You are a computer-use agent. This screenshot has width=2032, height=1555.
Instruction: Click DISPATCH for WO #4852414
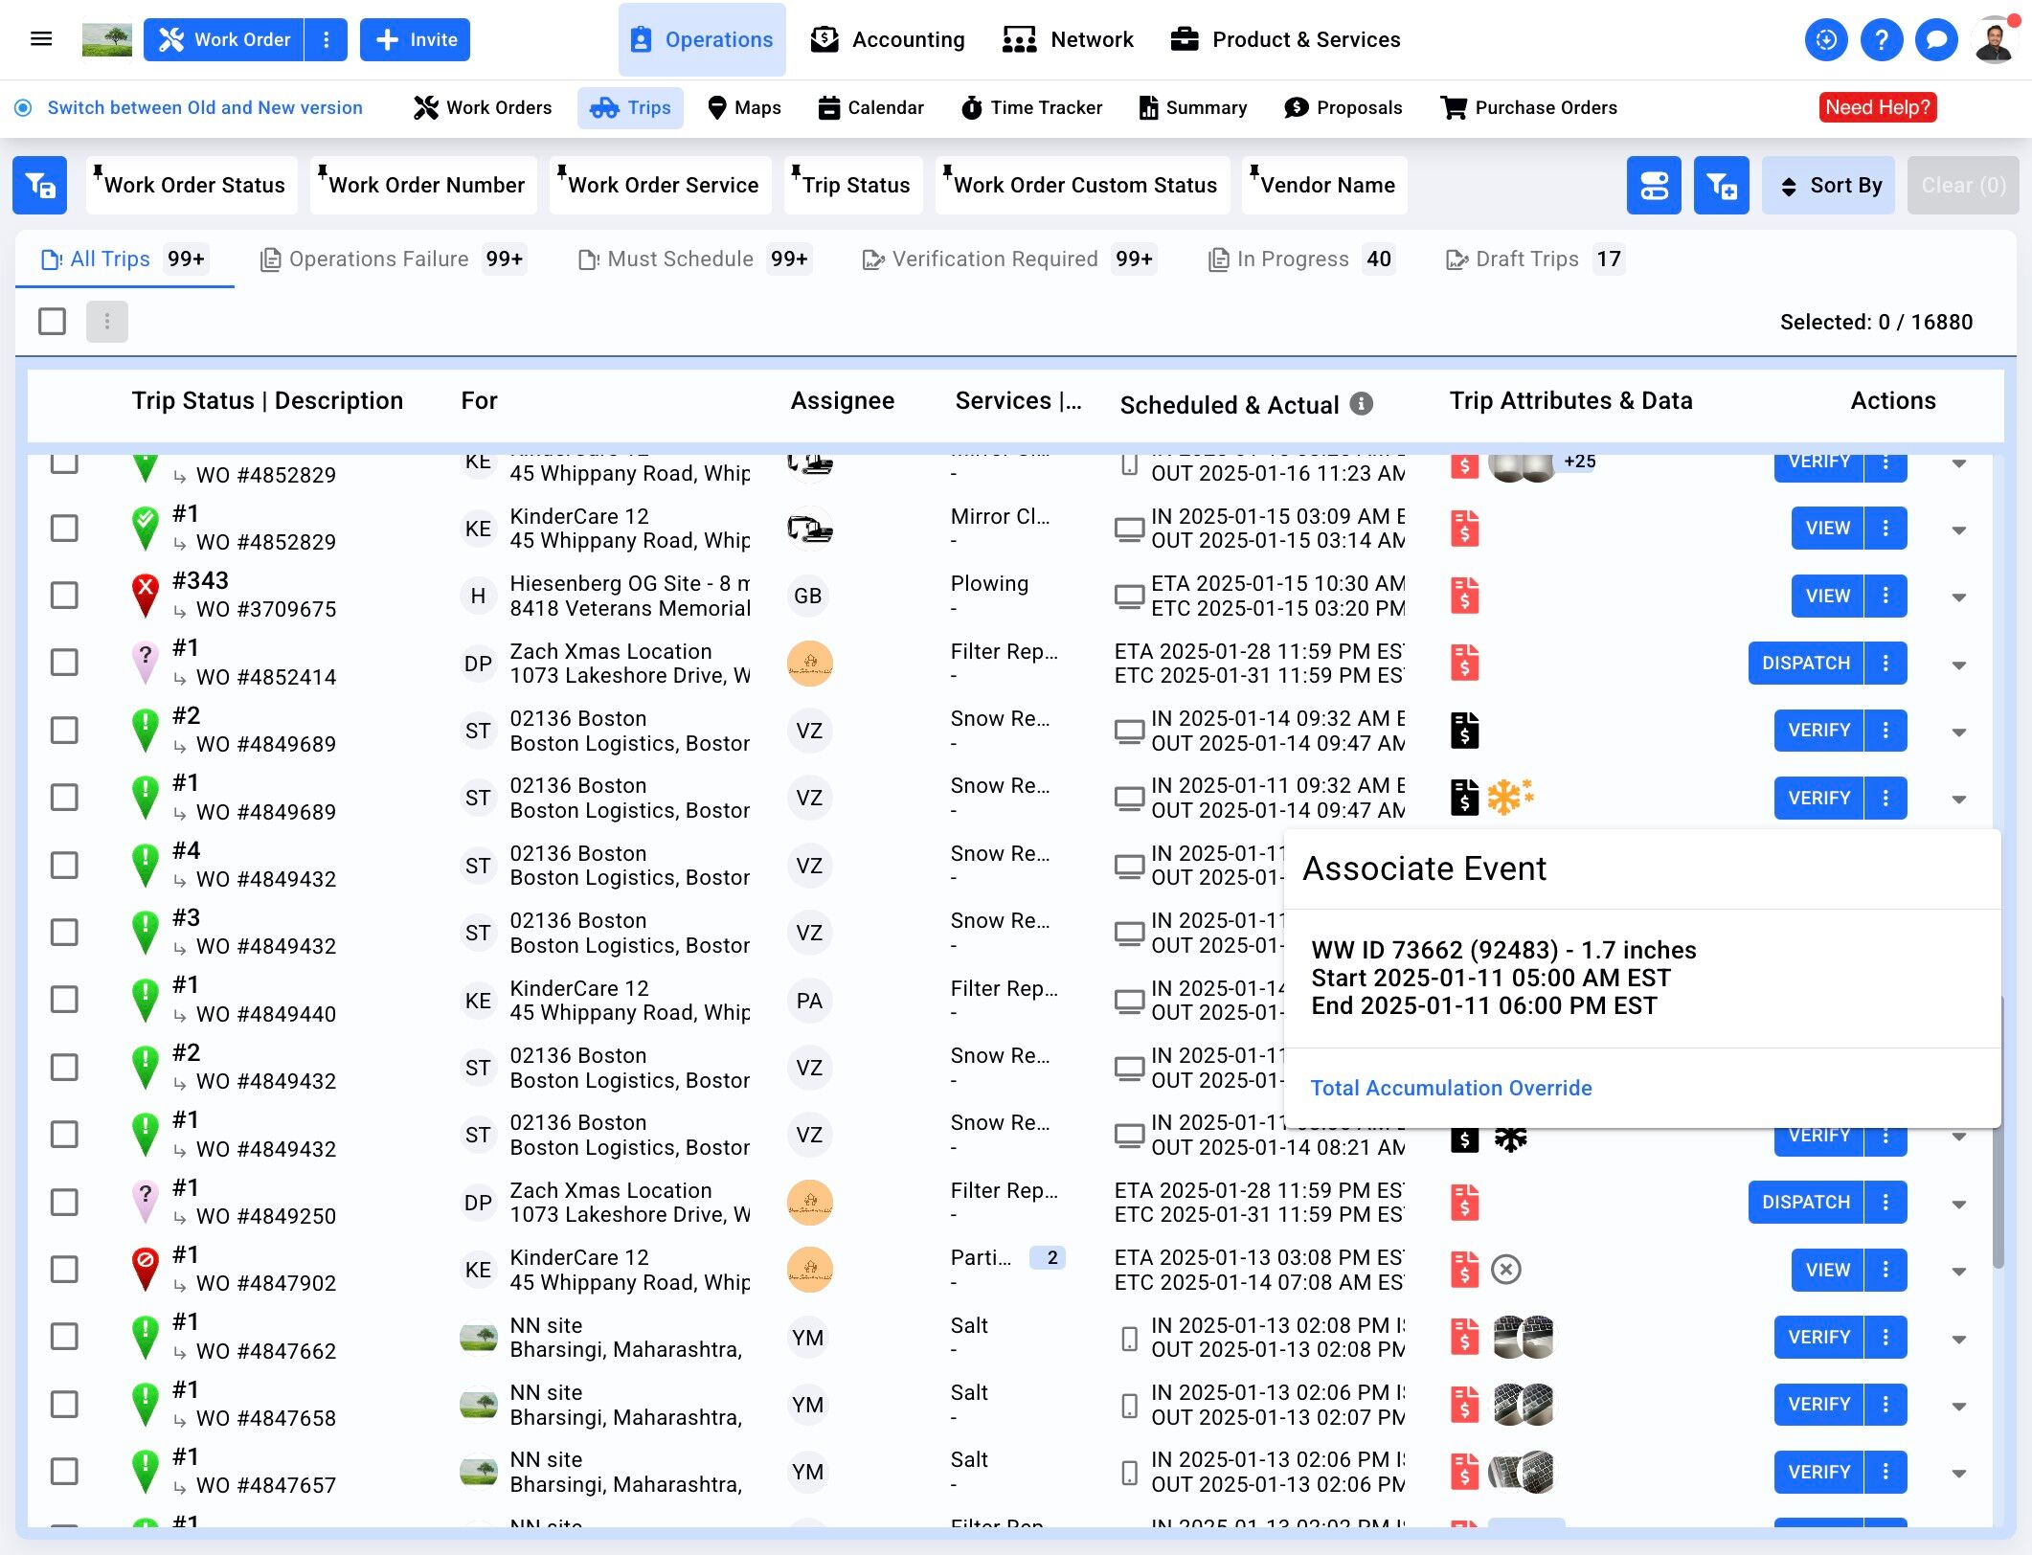pyautogui.click(x=1805, y=663)
